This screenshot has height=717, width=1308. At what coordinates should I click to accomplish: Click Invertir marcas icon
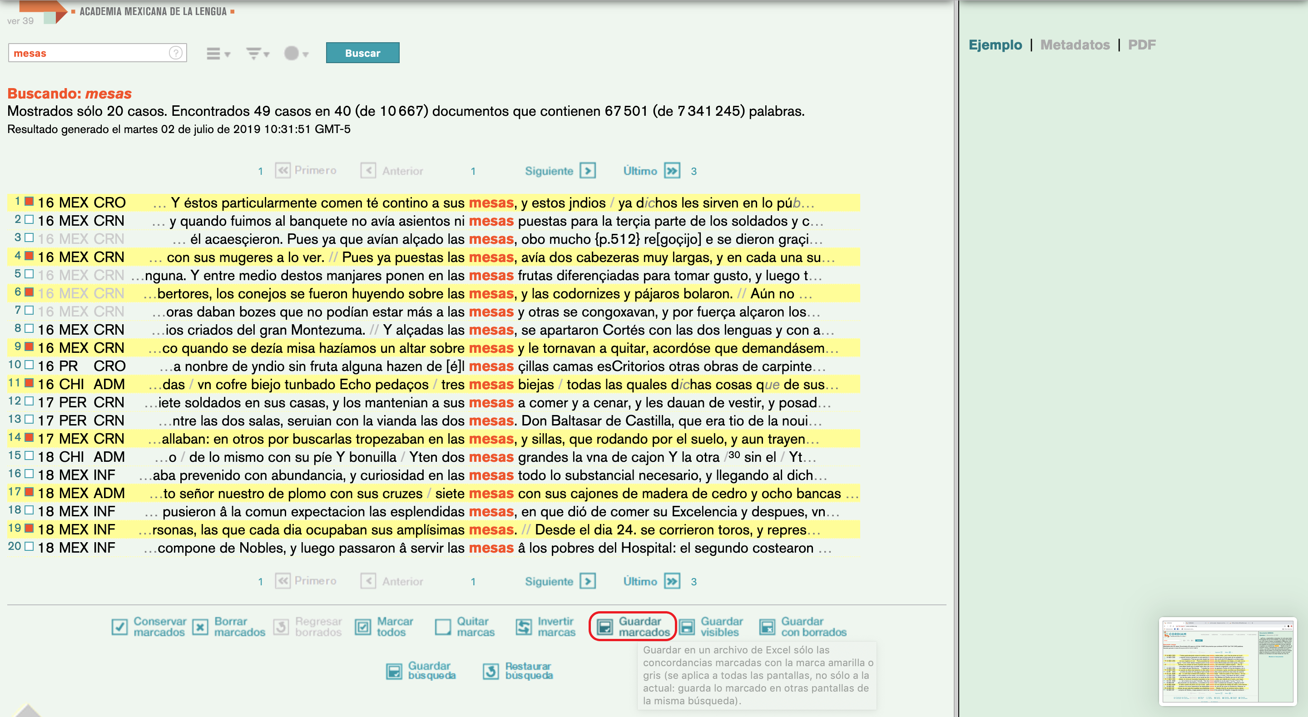(524, 627)
